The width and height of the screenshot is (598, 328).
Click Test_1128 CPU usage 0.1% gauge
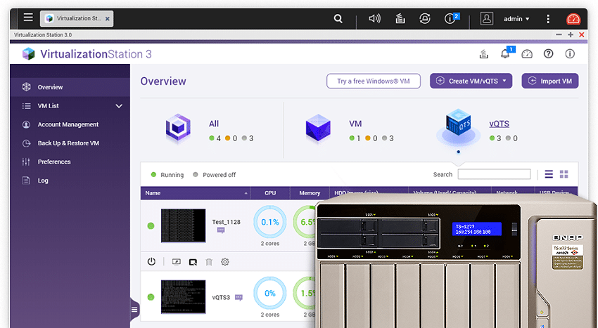(x=270, y=222)
